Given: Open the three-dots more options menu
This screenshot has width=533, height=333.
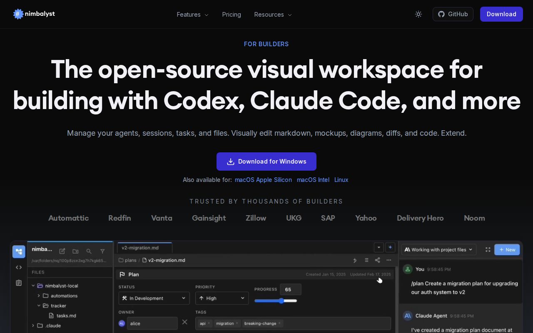Looking at the screenshot, I should click(389, 260).
